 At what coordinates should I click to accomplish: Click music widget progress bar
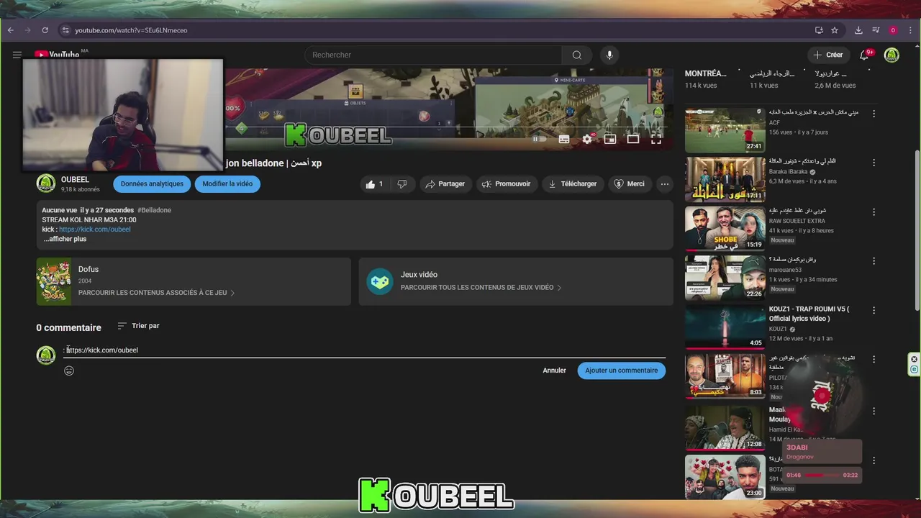[x=822, y=475]
